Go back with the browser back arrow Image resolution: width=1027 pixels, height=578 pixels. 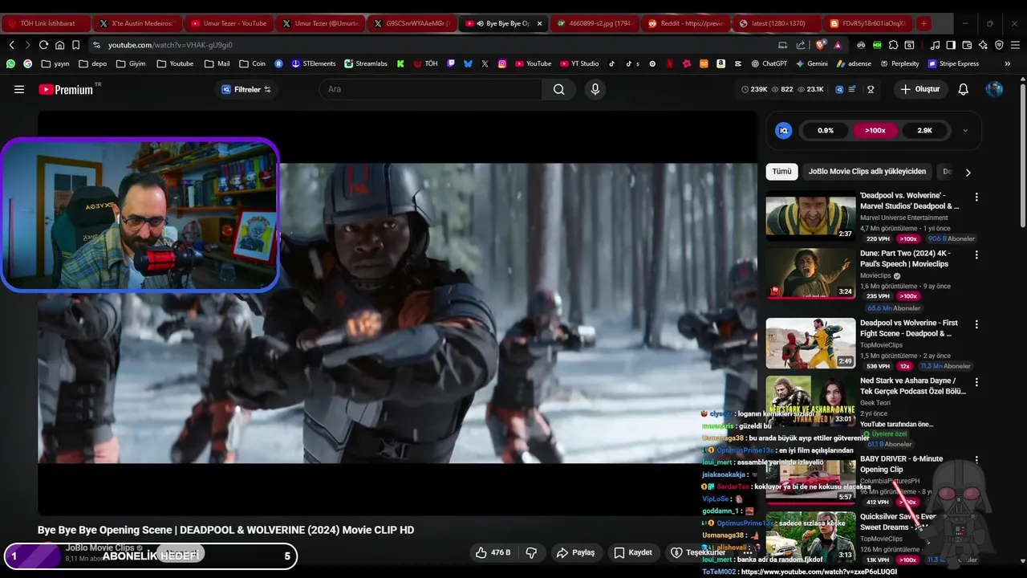11,45
